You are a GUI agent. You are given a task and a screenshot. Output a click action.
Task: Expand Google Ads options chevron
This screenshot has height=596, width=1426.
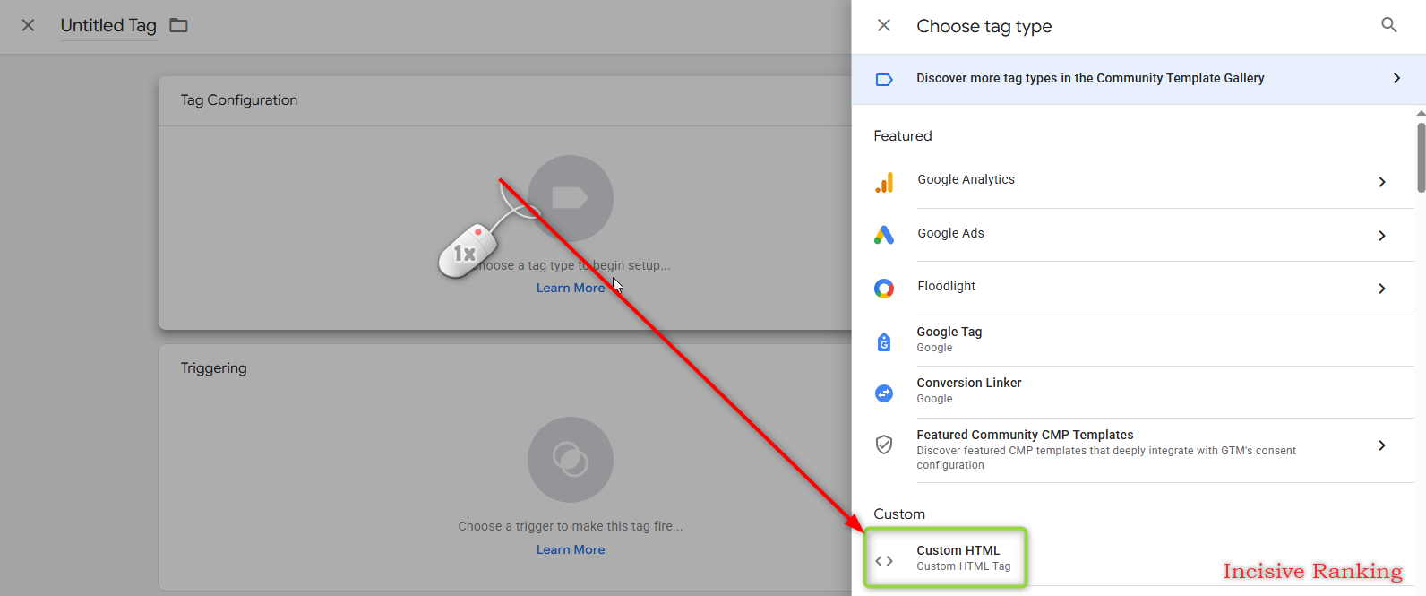coord(1382,236)
